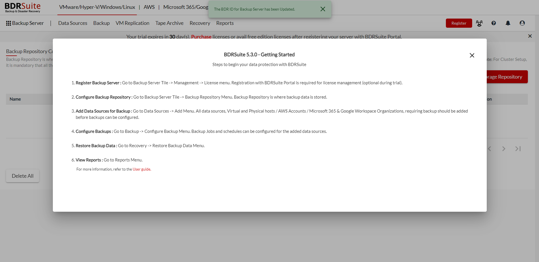Go to next page arrow
The height and width of the screenshot is (262, 539).
coord(504,149)
